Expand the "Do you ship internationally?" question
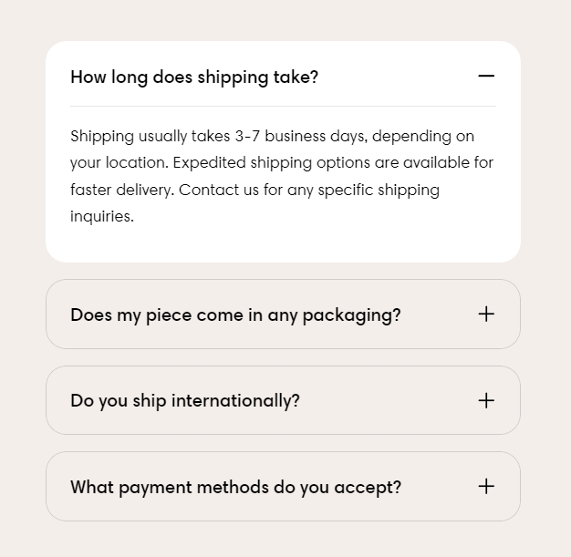This screenshot has height=557, width=571. (185, 401)
